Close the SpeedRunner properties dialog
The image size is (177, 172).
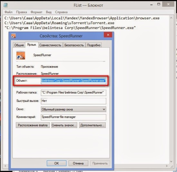click(108, 35)
